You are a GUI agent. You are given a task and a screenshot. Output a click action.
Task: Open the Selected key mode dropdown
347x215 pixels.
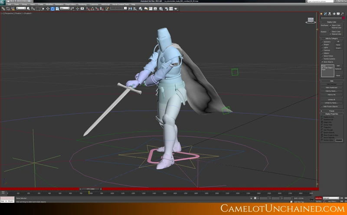point(331,198)
